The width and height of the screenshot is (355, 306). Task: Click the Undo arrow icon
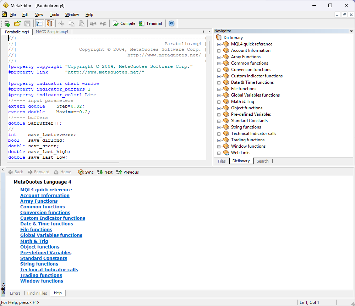click(93, 23)
